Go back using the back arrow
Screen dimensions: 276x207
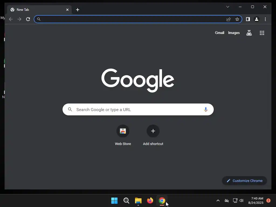(11, 19)
